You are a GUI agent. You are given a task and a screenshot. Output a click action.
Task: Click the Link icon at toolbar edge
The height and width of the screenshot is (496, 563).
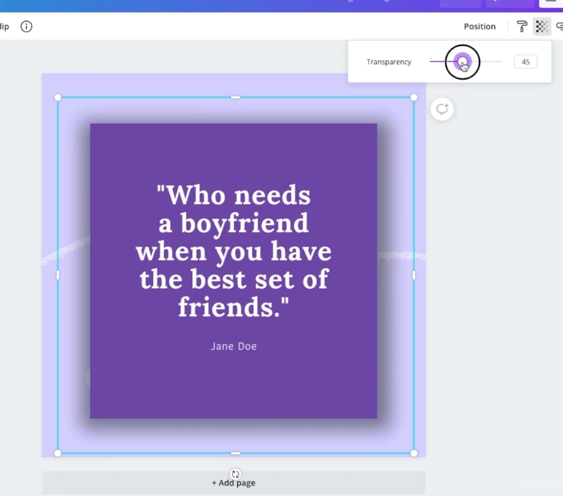(x=559, y=27)
